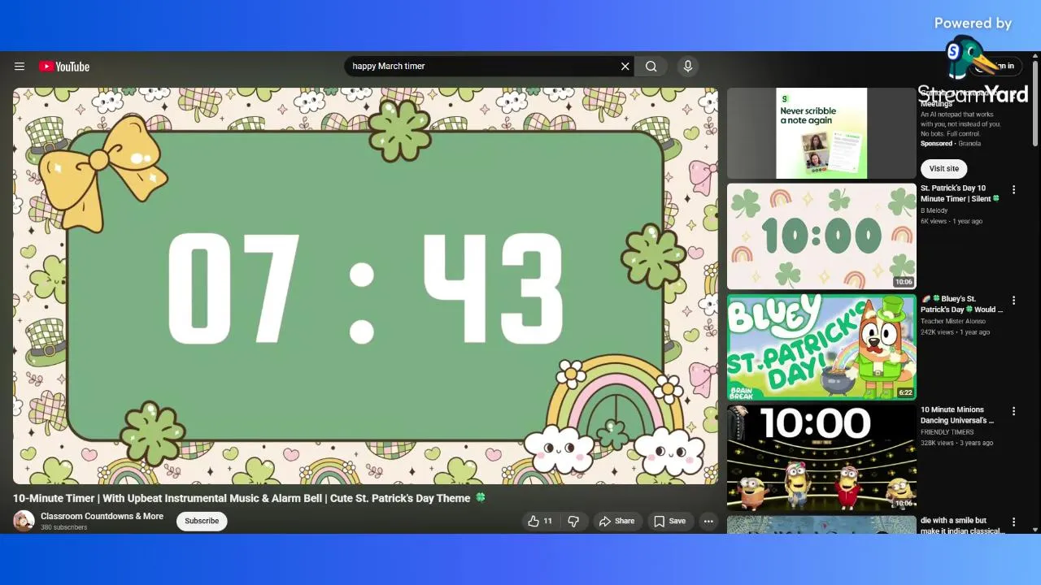Click the main video player showing 07:43

(365, 286)
